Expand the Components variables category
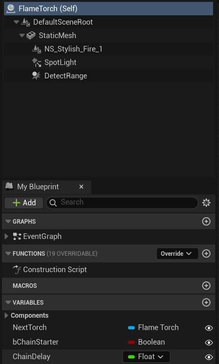219x364 pixels. click(x=6, y=315)
